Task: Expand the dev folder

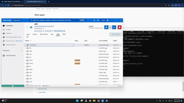Action: click(x=26, y=54)
